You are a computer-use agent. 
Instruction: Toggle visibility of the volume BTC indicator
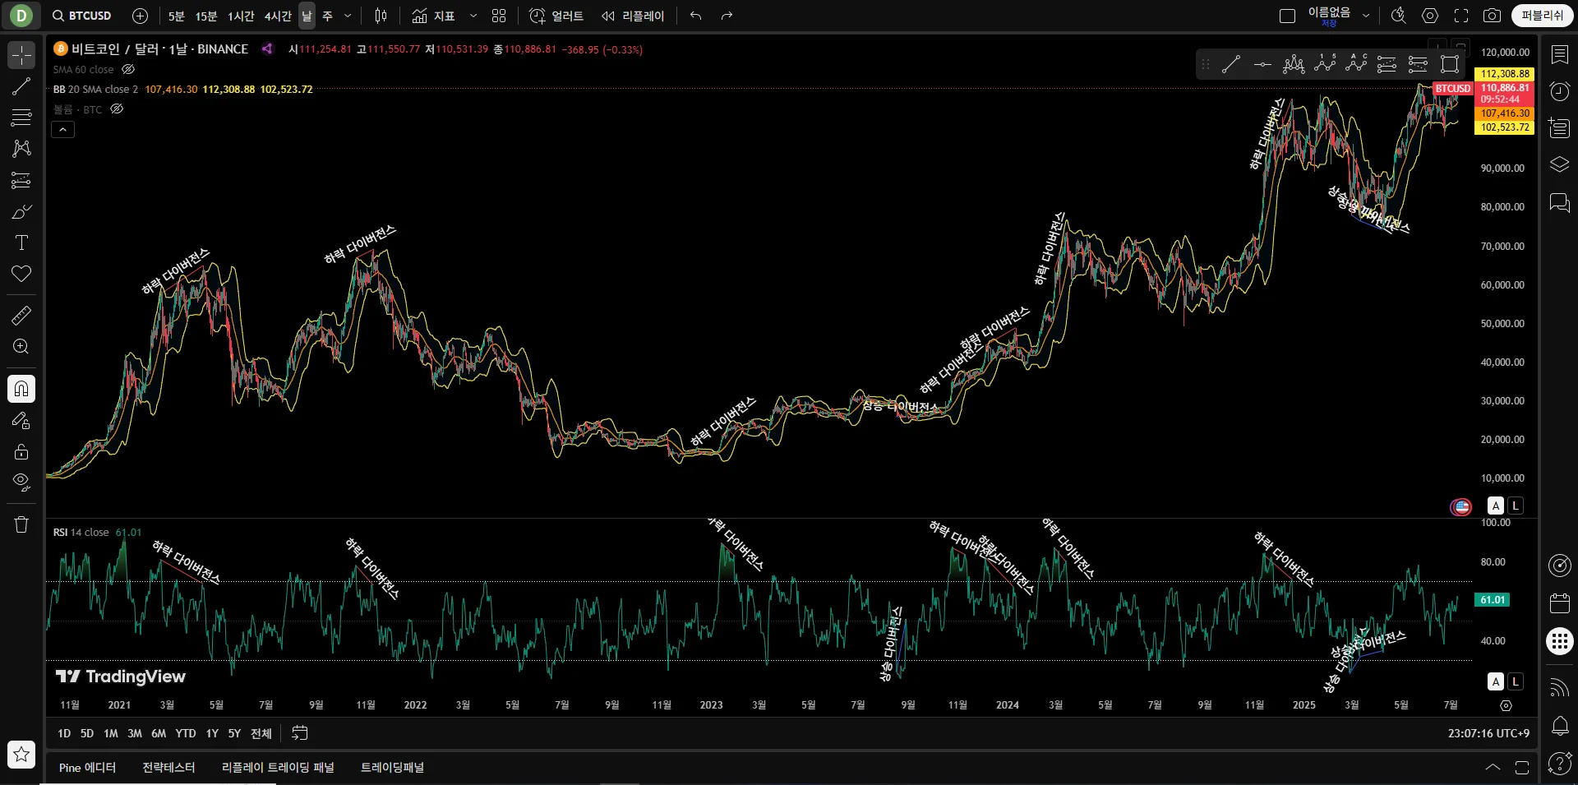coord(117,109)
